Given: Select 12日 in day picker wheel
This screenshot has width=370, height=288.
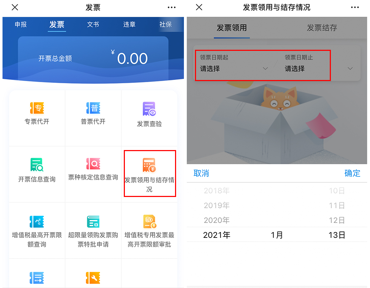Looking at the screenshot, I should coord(337,220).
